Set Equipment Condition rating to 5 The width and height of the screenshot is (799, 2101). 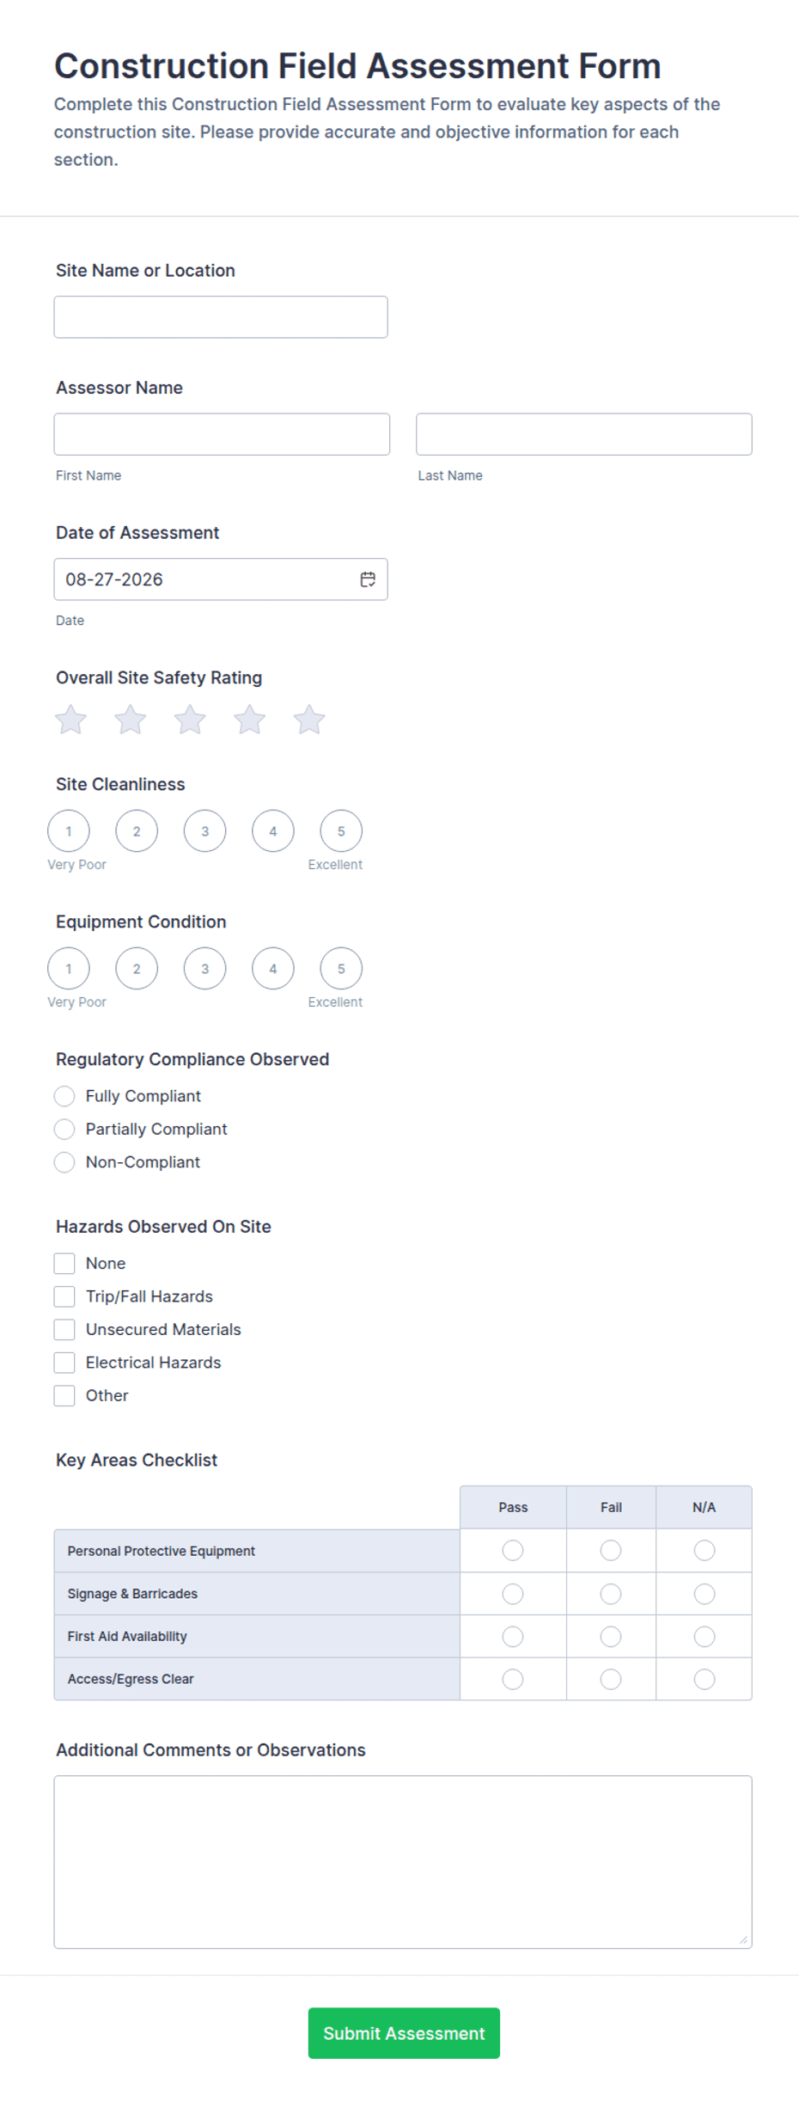[x=341, y=969]
